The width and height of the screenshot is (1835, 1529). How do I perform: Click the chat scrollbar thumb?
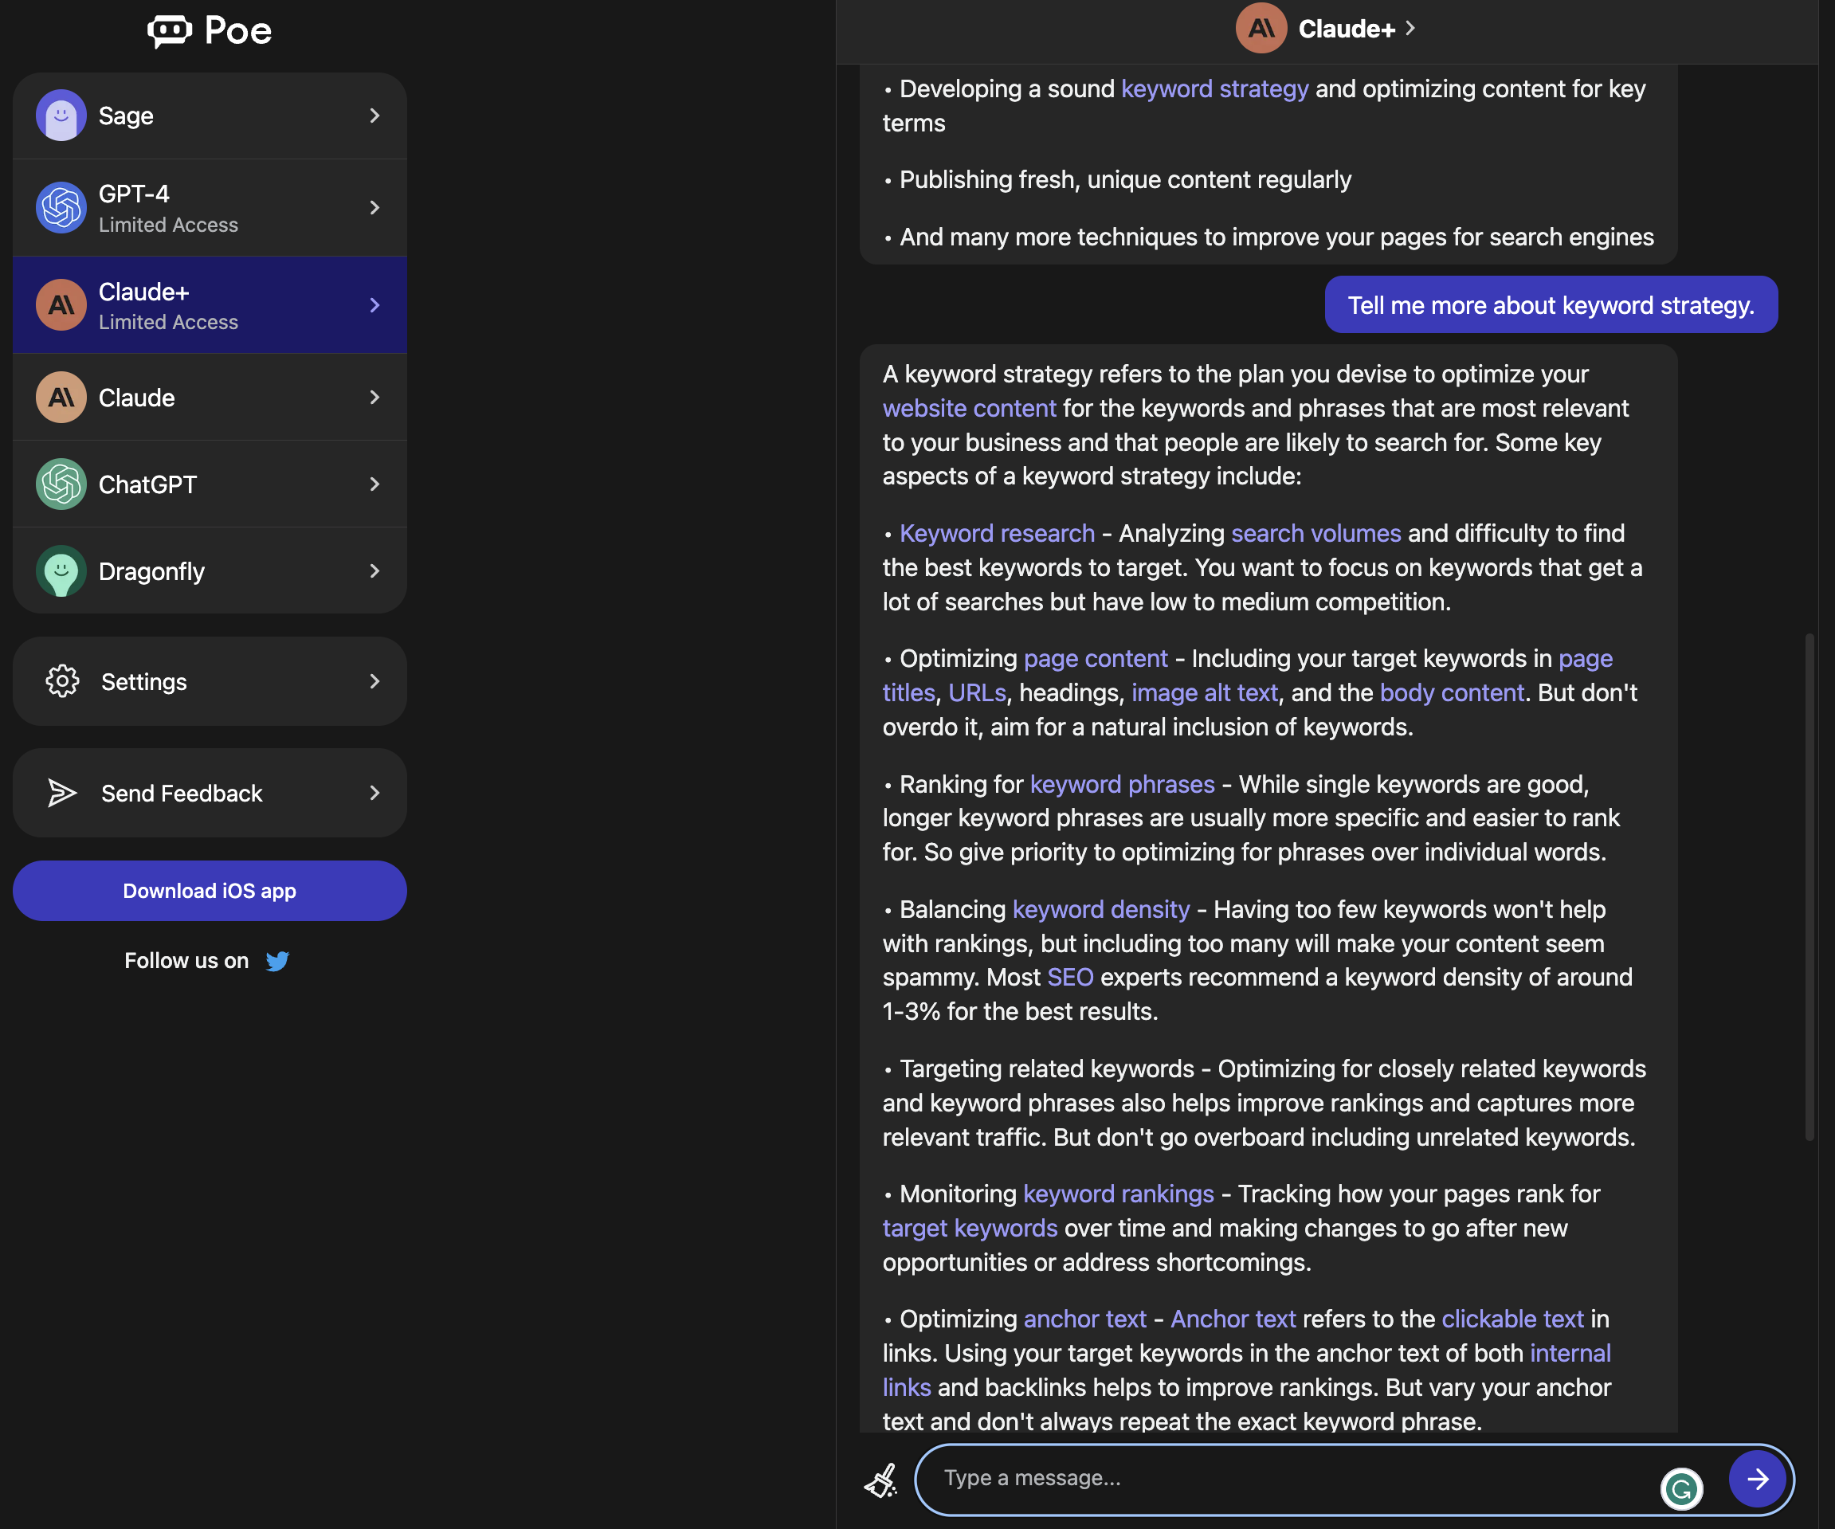pyautogui.click(x=1809, y=887)
